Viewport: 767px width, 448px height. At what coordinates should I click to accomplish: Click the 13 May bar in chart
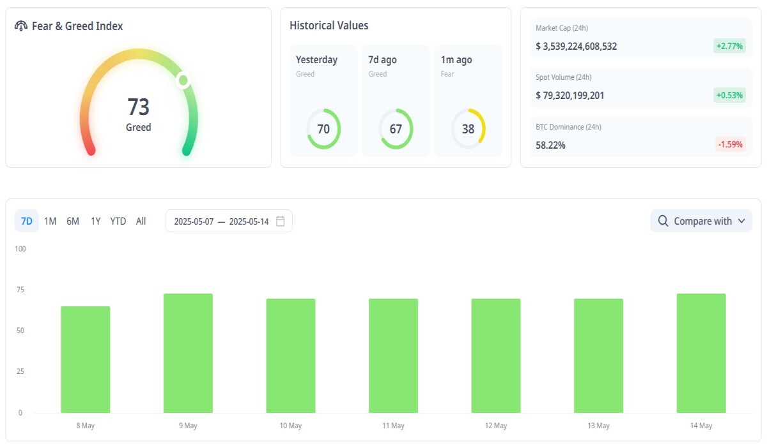pyautogui.click(x=598, y=355)
